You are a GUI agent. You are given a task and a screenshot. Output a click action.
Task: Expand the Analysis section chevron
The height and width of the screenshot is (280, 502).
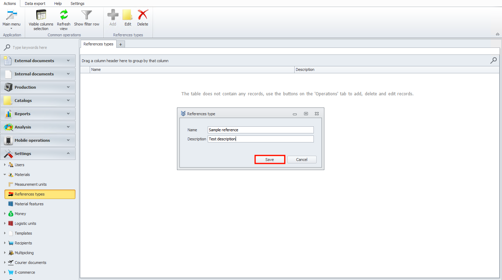pyautogui.click(x=68, y=127)
